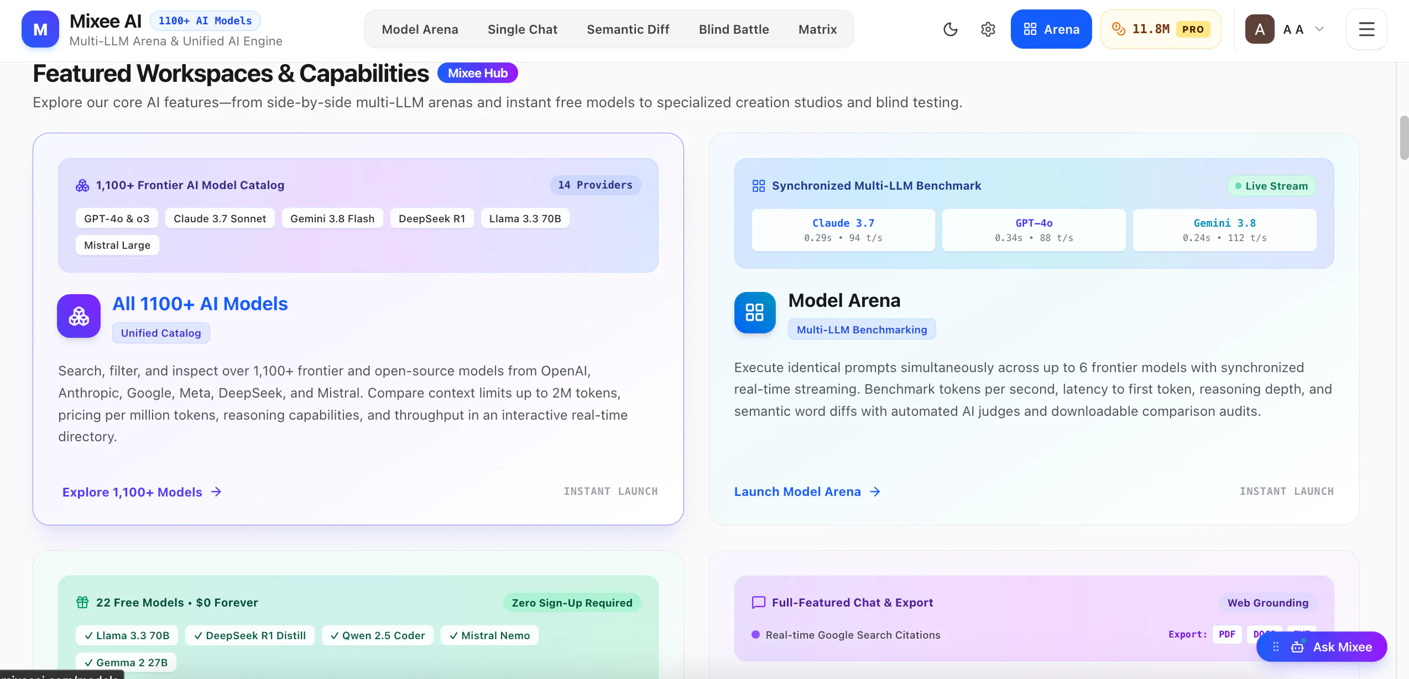Click the blue Arena button
Viewport: 1409px width, 679px height.
(1051, 29)
